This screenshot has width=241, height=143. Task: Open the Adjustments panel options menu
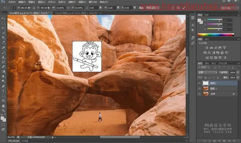pos(238,39)
